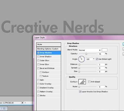Enable the Gradient Overlay checkbox
The image size is (124, 111).
pos(38,88)
